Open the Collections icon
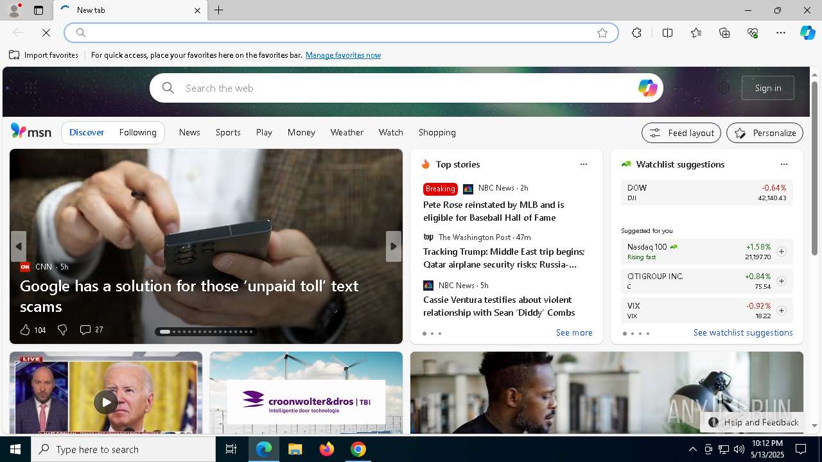The height and width of the screenshot is (462, 822). pyautogui.click(x=724, y=33)
